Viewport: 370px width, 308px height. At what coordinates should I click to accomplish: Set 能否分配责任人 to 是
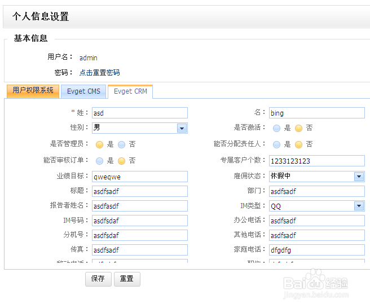click(276, 144)
